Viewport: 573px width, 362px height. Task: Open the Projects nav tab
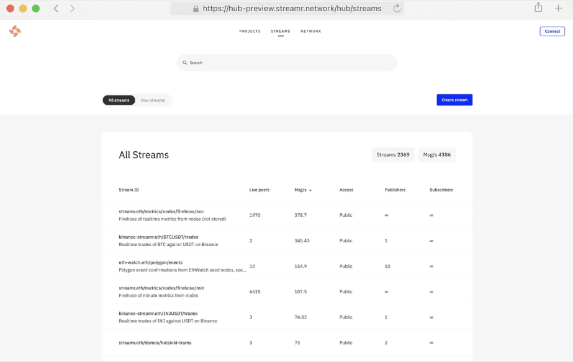point(250,31)
